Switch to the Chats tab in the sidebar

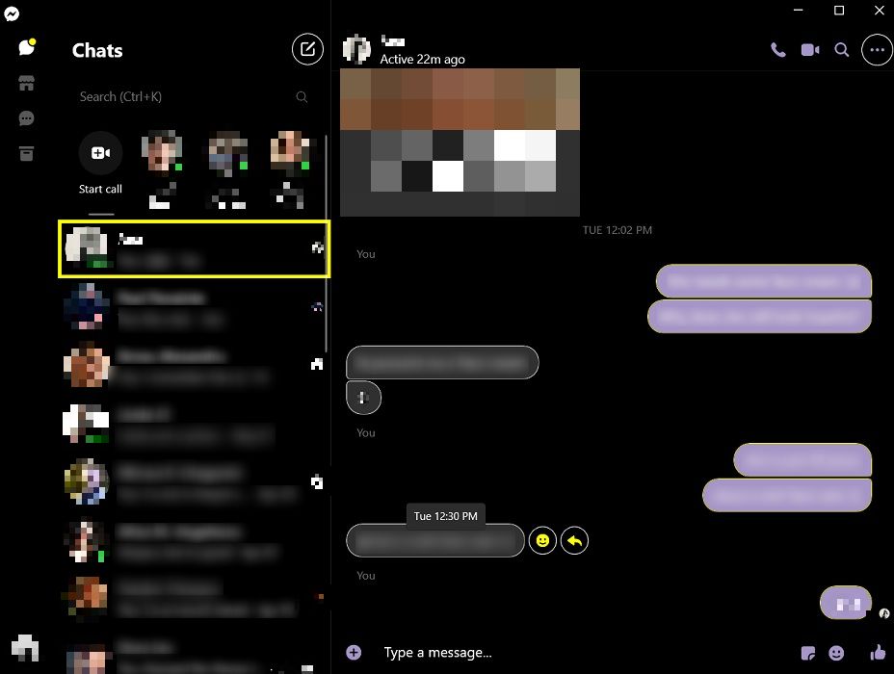tap(26, 46)
